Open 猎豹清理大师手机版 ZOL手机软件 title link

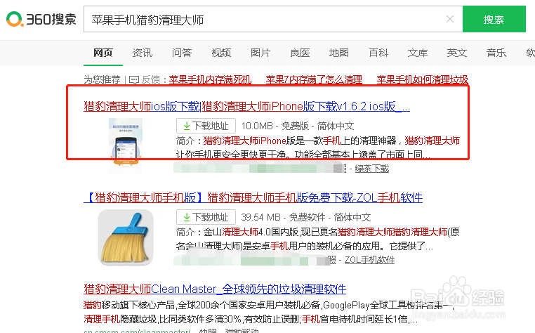coord(253,197)
